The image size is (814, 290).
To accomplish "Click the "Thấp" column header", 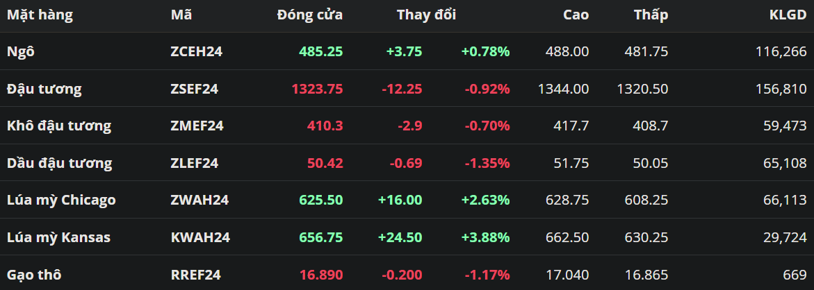I will 651,15.
